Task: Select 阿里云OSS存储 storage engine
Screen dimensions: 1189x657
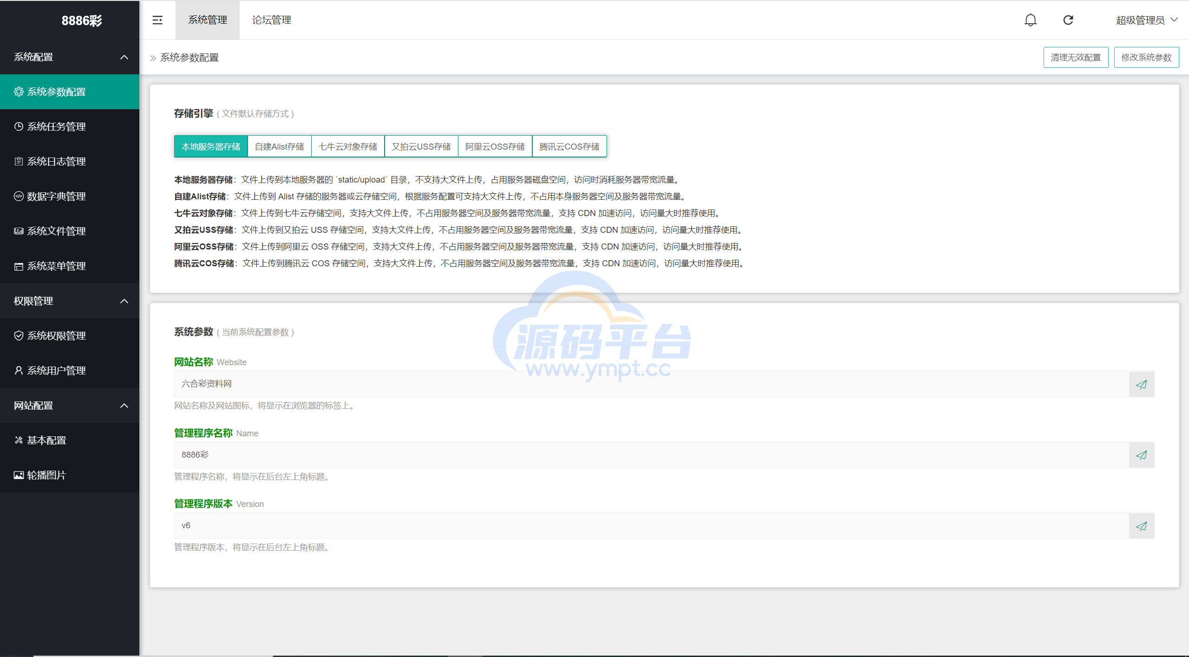Action: click(x=495, y=147)
